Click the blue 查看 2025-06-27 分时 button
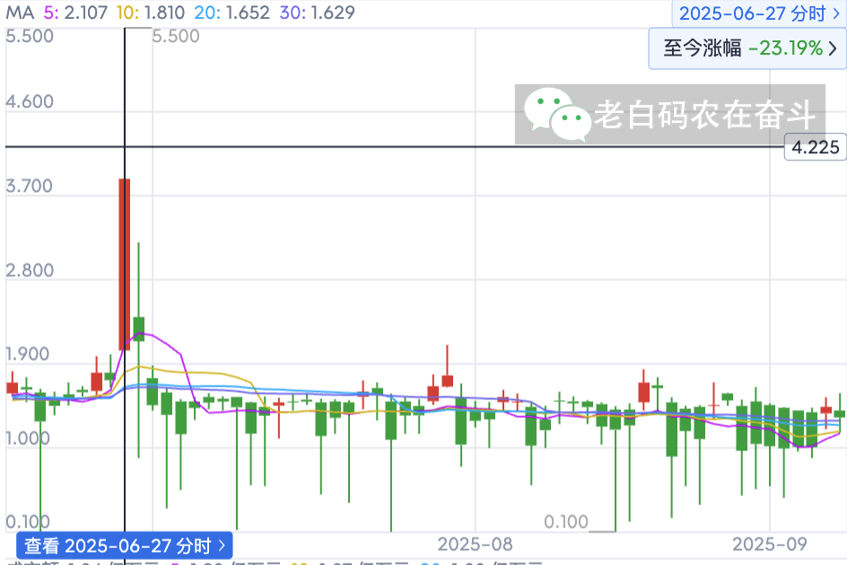 click(124, 545)
